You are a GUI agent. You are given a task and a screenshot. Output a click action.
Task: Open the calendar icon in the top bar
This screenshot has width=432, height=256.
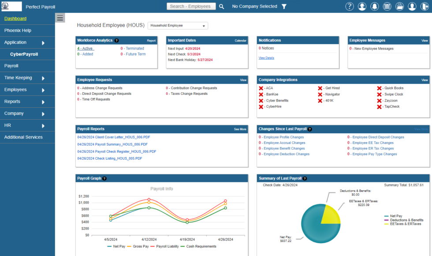387,6
